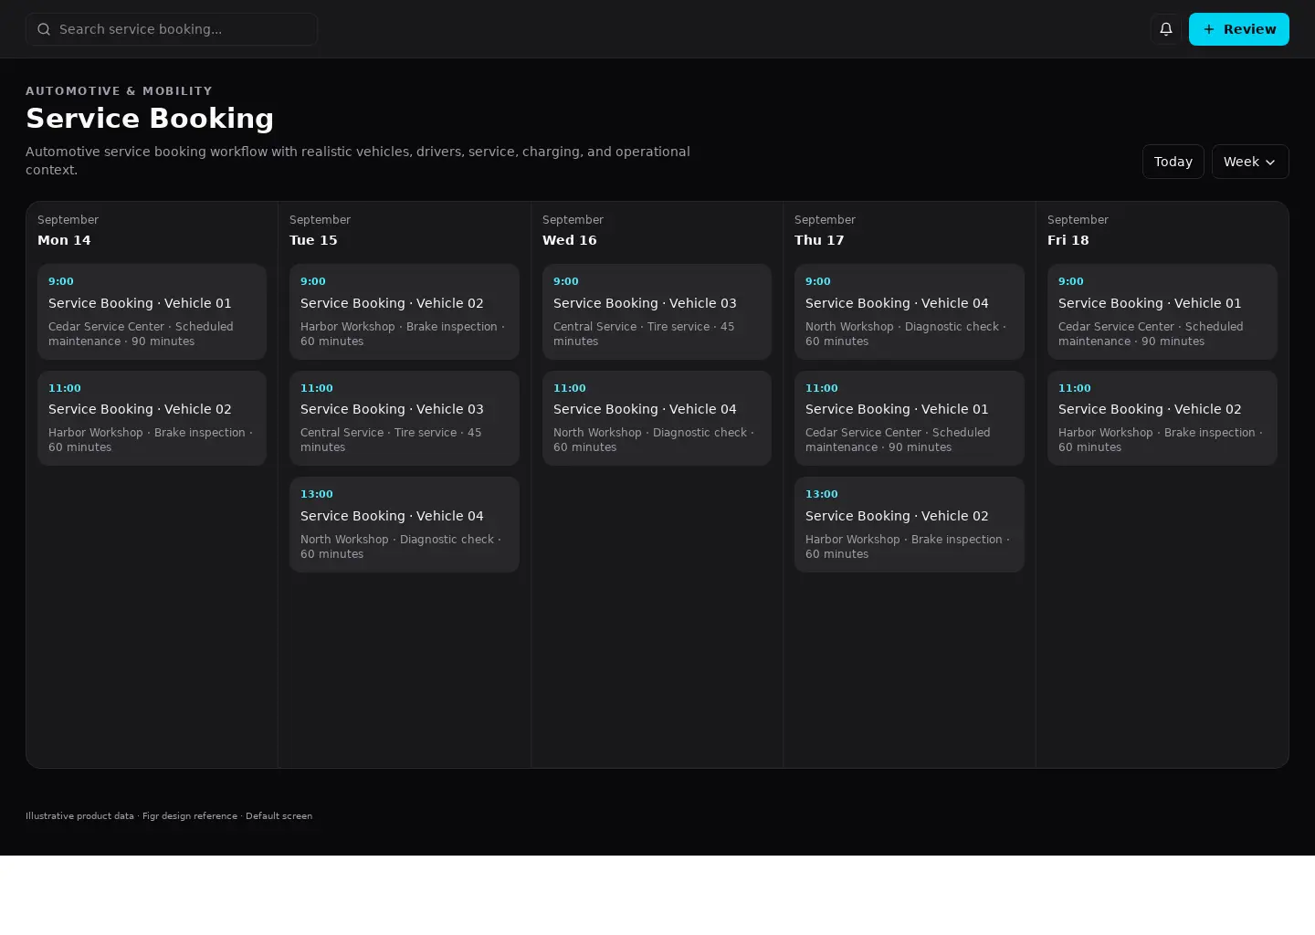Open Friday 9:00 Vehicle 01 booking
Image resolution: width=1315 pixels, height=935 pixels.
(x=1162, y=311)
